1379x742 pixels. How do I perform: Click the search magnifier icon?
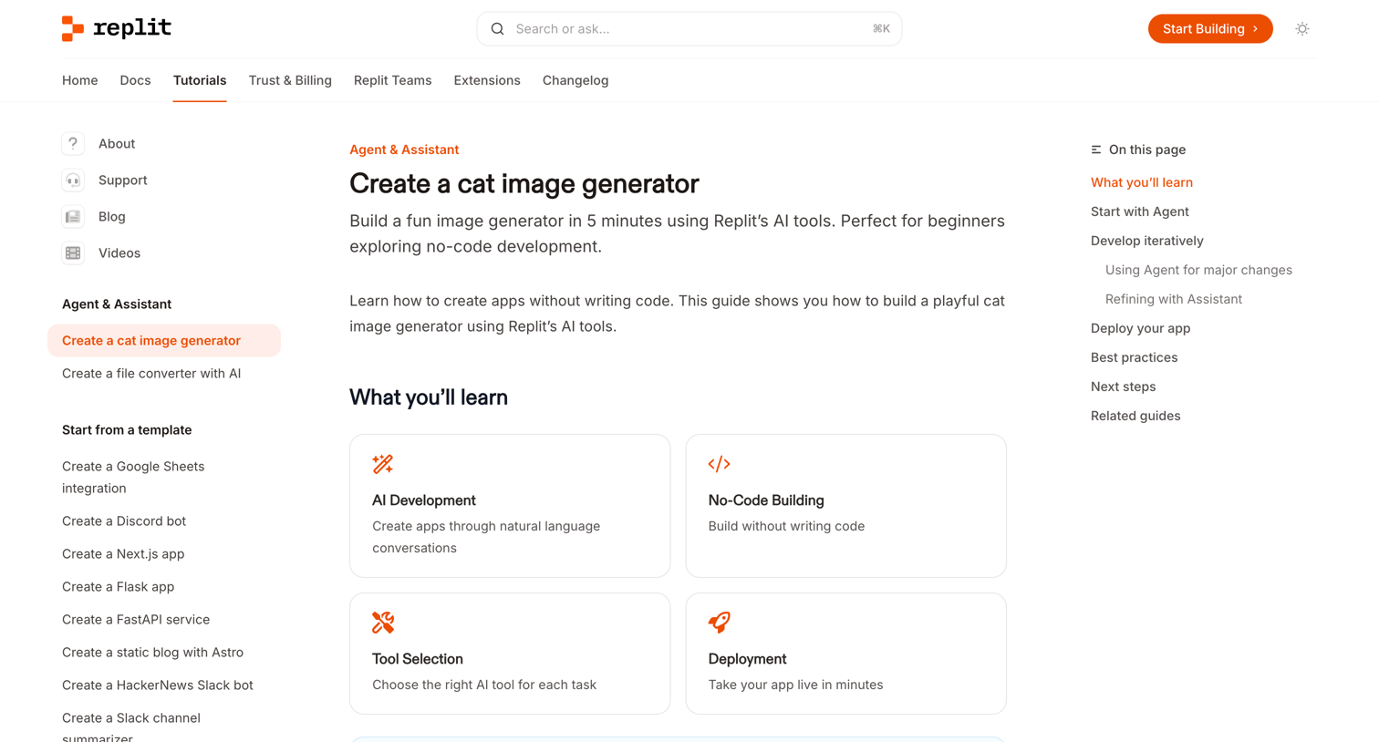(x=497, y=29)
